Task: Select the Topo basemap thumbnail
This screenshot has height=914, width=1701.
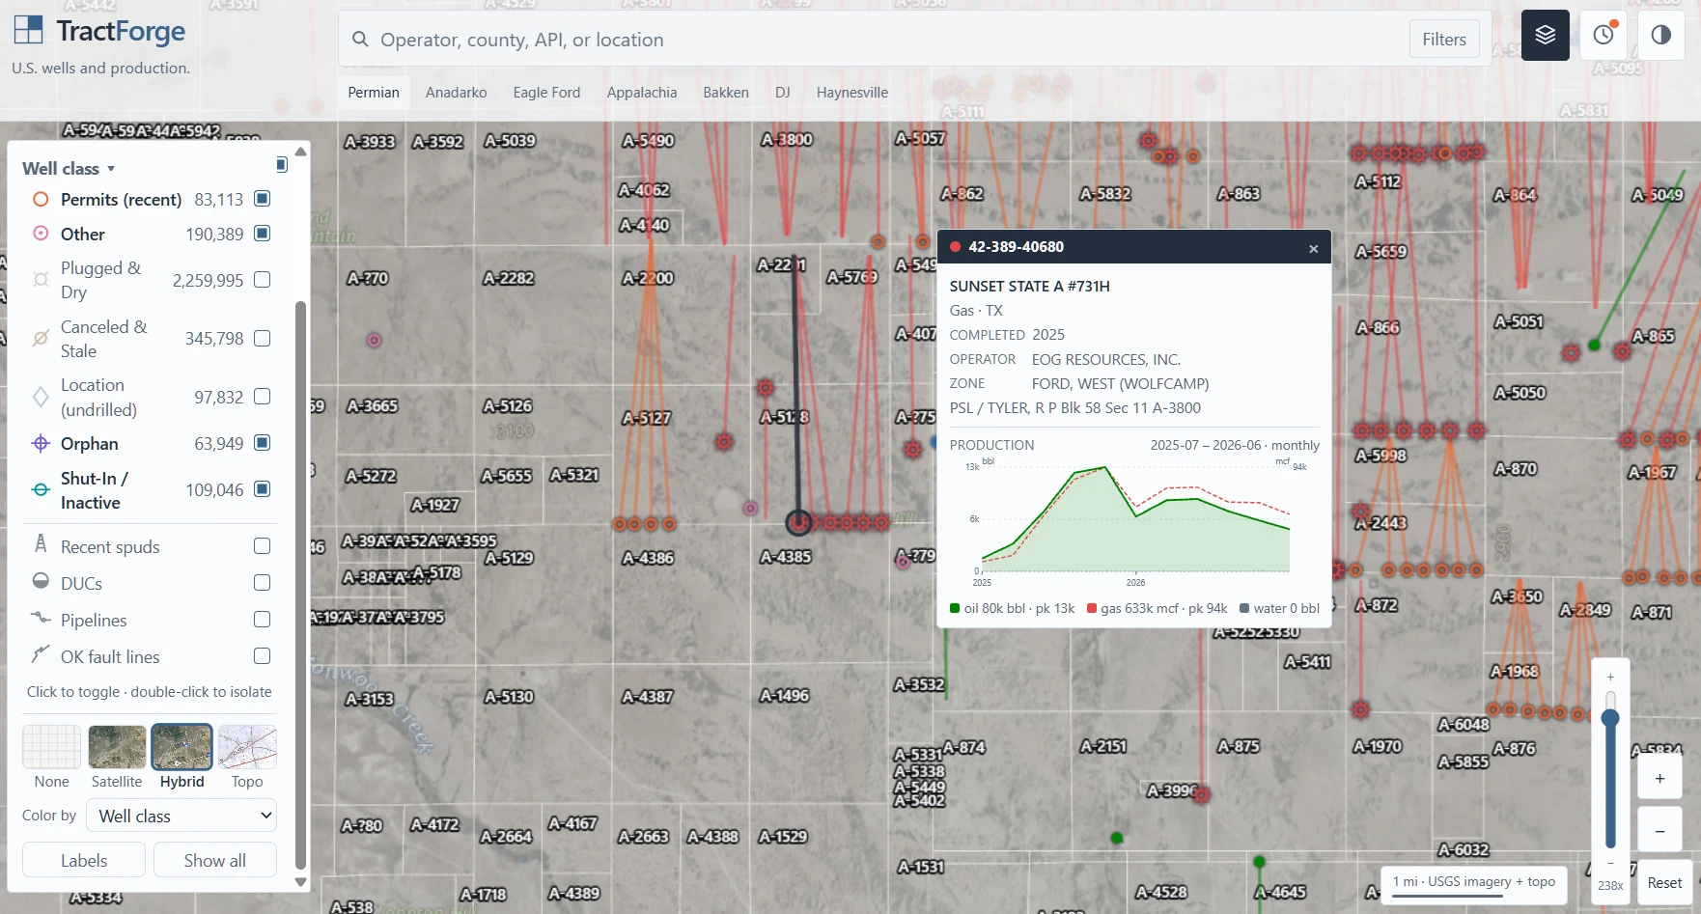Action: tap(247, 748)
